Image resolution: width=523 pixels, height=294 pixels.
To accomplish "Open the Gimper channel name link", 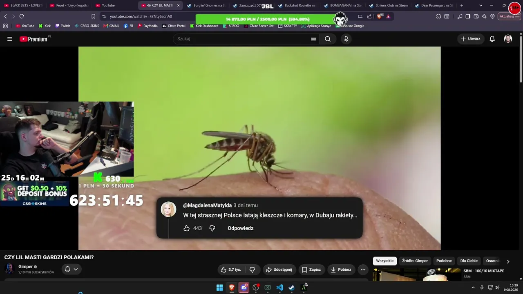I will coord(25,267).
